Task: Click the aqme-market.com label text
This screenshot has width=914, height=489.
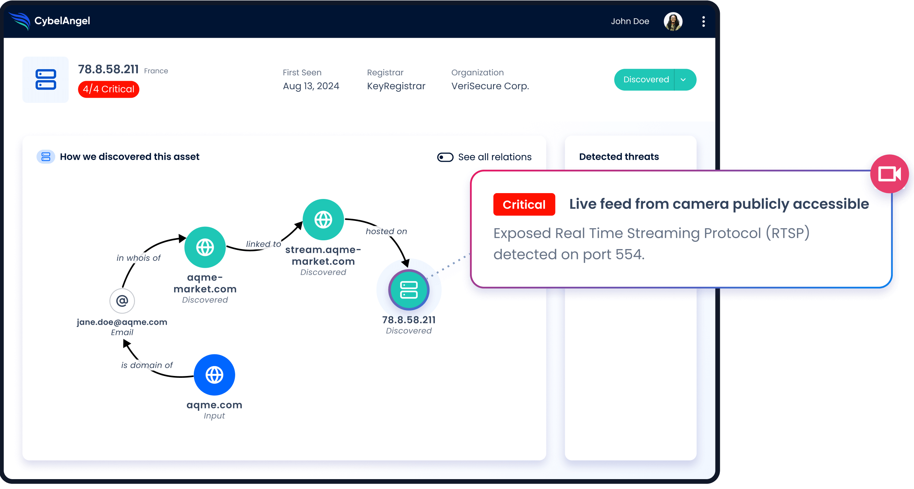Action: (205, 283)
